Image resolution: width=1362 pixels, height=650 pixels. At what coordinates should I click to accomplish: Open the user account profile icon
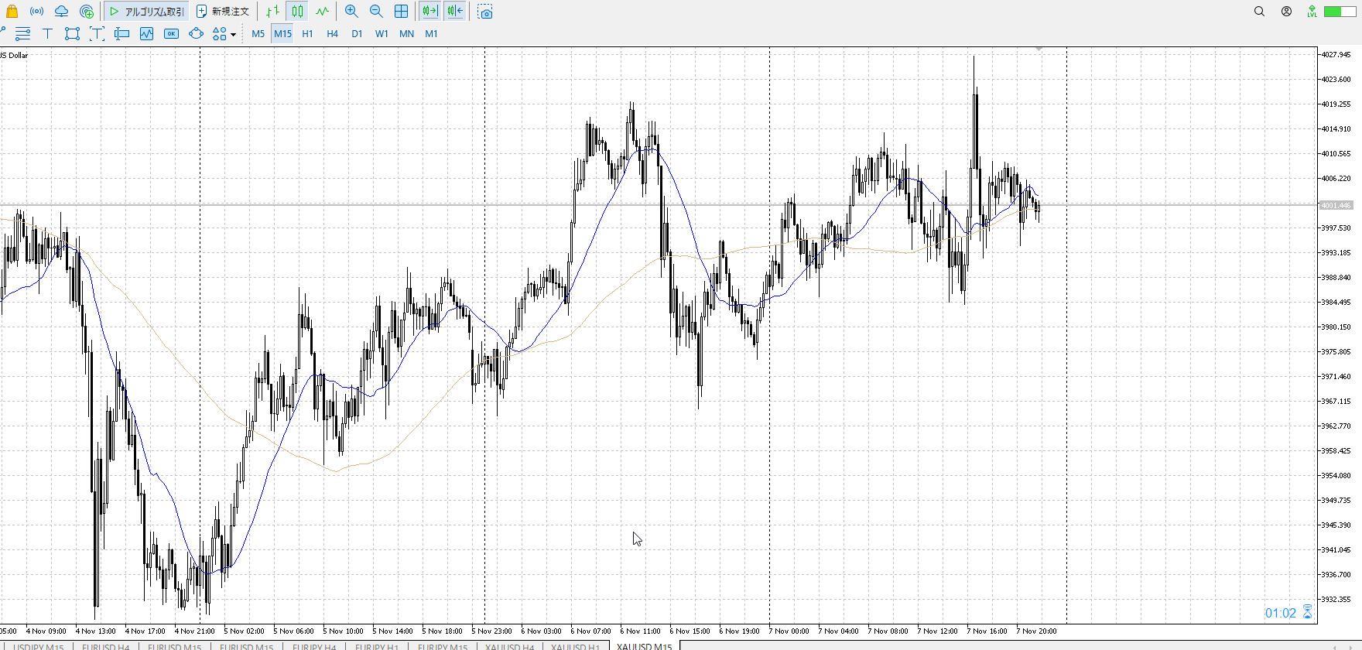click(x=1286, y=12)
